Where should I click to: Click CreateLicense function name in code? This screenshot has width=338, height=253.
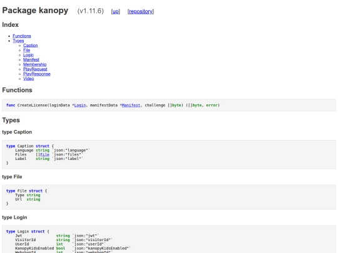[33, 105]
